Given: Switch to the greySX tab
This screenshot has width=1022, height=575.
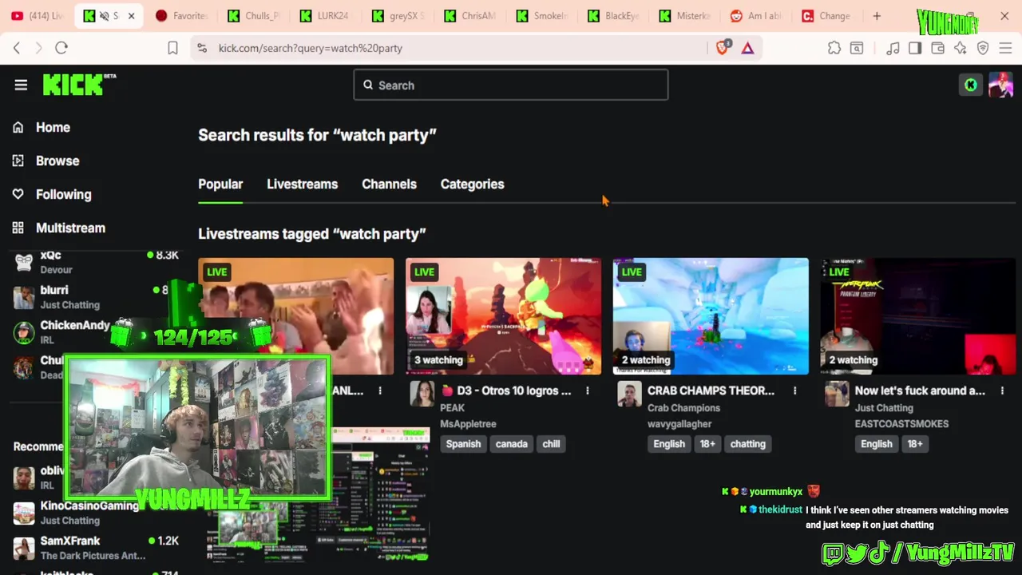Looking at the screenshot, I should pos(398,16).
